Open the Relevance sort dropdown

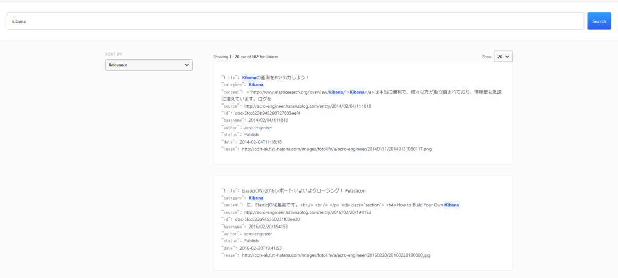tap(149, 65)
